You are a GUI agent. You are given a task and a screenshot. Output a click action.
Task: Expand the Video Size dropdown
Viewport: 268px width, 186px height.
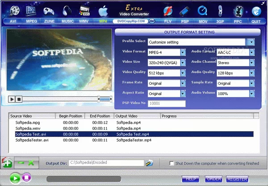[183, 63]
